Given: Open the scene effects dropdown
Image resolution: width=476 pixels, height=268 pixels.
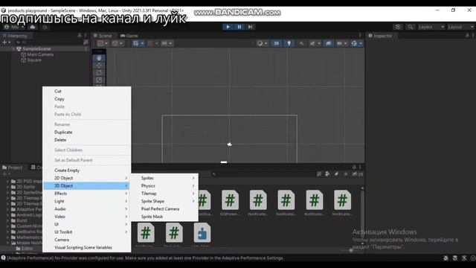Looking at the screenshot, I should pos(315,43).
